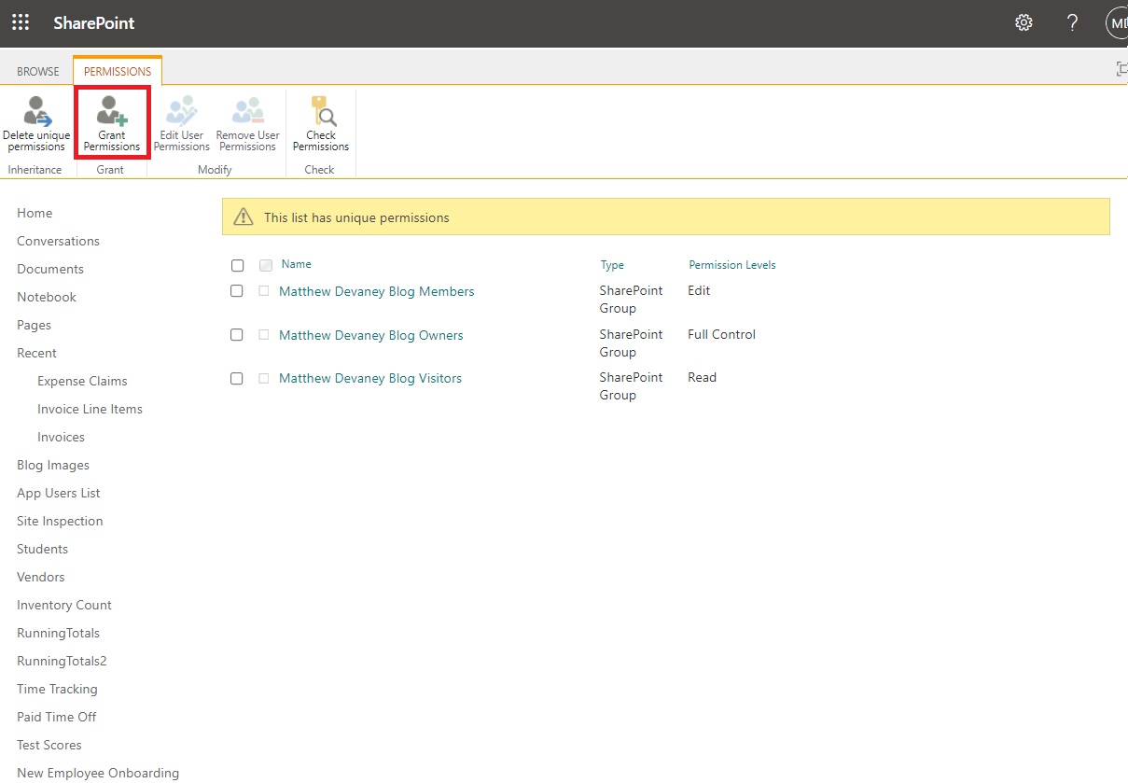Open Check Permissions
The image size is (1128, 783).
[x=321, y=121]
